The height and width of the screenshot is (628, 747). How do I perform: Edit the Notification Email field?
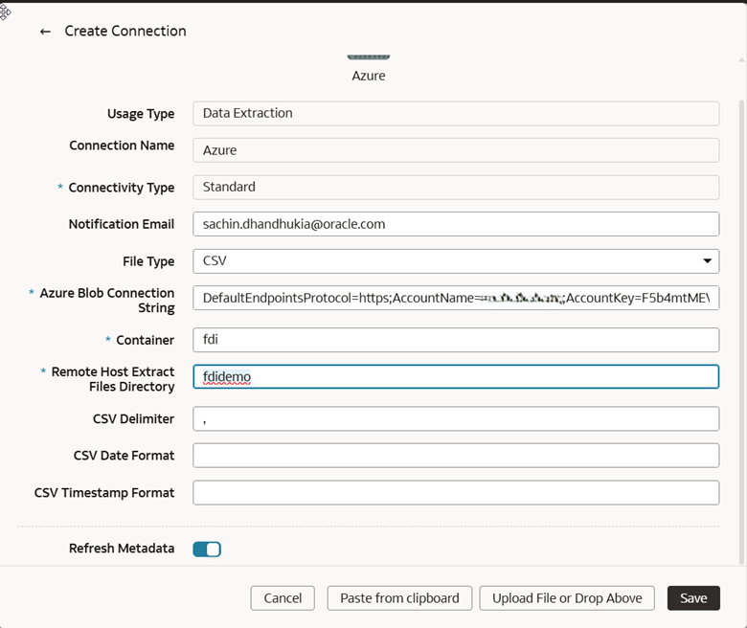point(456,224)
